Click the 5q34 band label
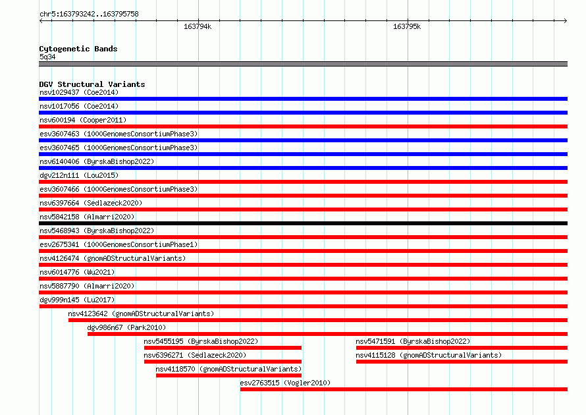The height and width of the screenshot is (415, 586). click(47, 57)
